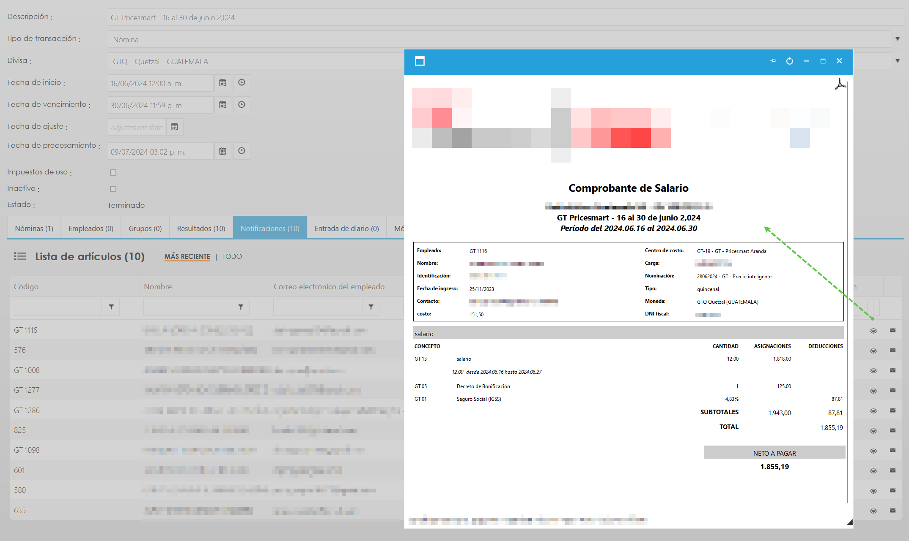Expand the Tipo de transacción dropdown arrow
The height and width of the screenshot is (541, 909).
[897, 39]
